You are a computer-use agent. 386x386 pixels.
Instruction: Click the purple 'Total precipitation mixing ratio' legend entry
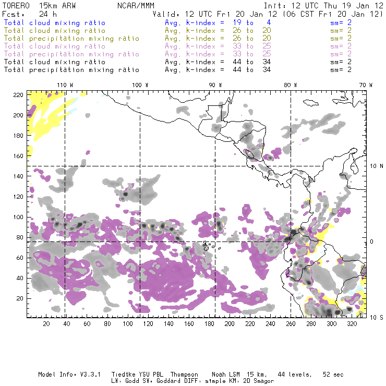pos(71,54)
